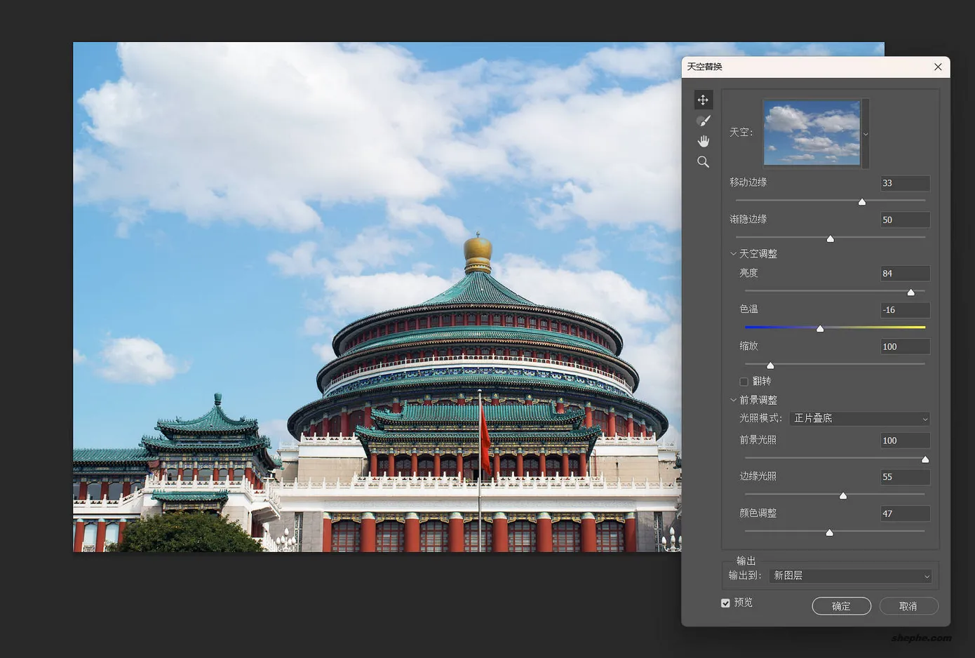Close the 天空替换 dialog

click(x=938, y=67)
